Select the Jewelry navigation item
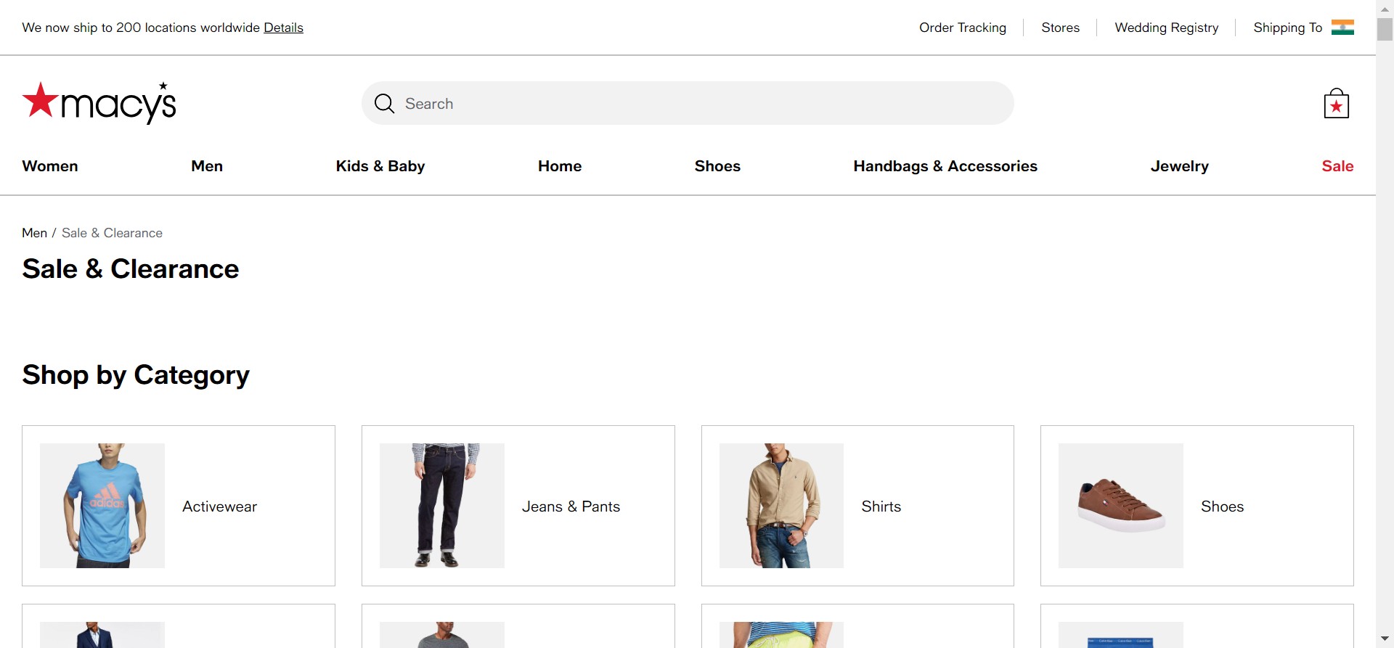Image resolution: width=1394 pixels, height=648 pixels. [1179, 166]
